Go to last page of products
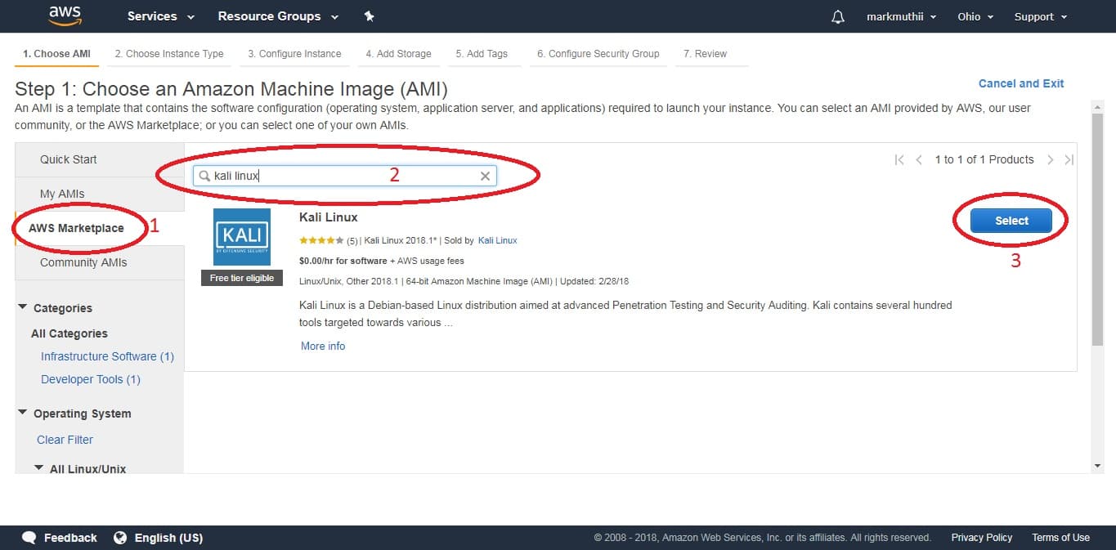This screenshot has height=550, width=1116. click(1069, 160)
